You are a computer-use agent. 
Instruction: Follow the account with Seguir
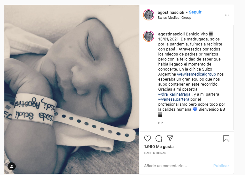pos(195,12)
